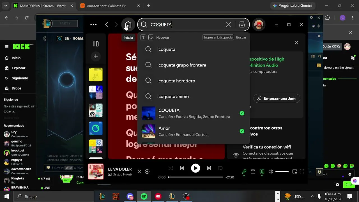This screenshot has width=359, height=202.
Task: Enter Spotify full screen mode
Action: [x=302, y=171]
